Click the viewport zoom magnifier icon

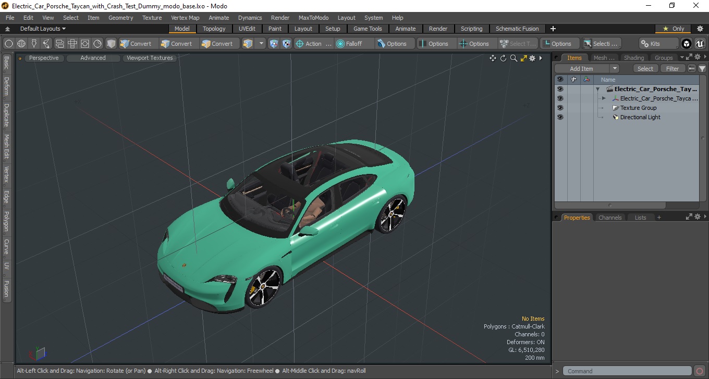pyautogui.click(x=514, y=58)
